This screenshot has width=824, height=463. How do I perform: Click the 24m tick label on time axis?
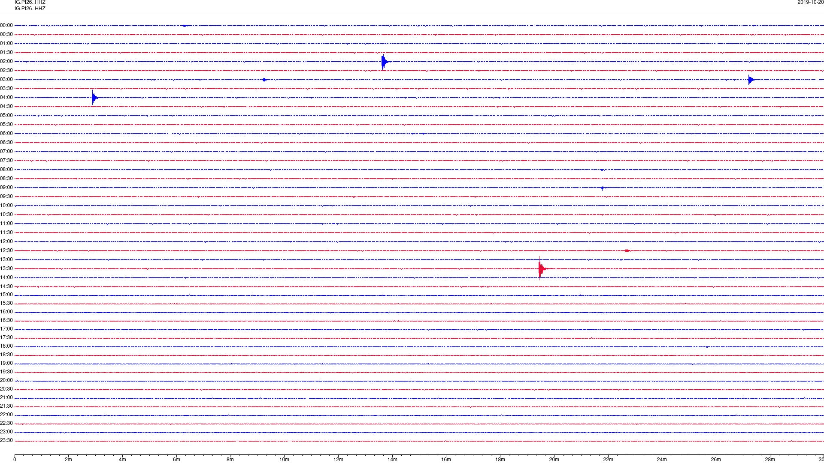(x=662, y=460)
